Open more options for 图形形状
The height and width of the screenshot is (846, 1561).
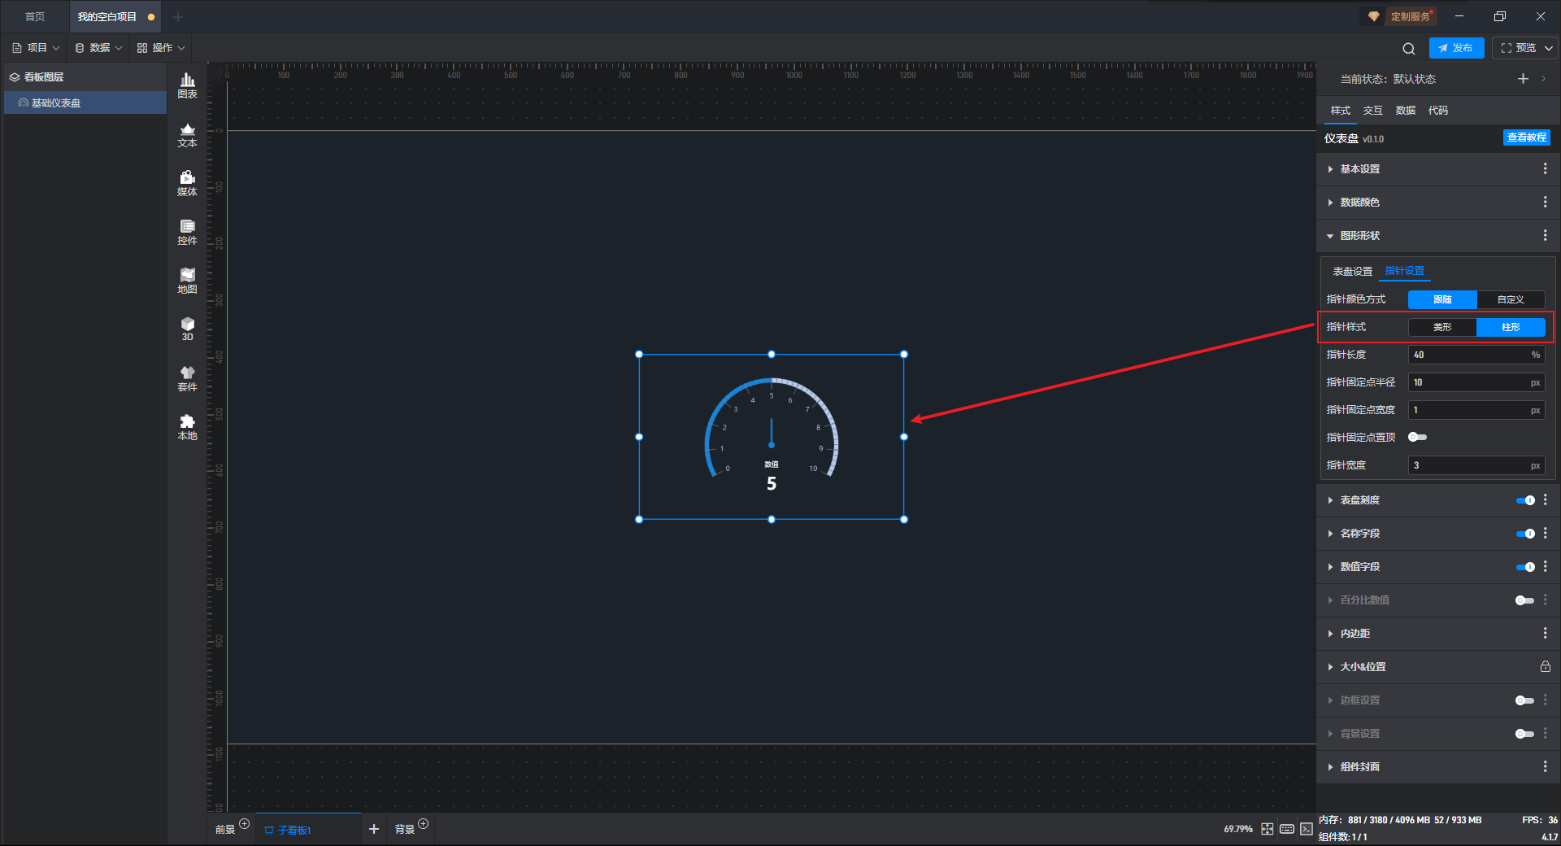(1545, 235)
